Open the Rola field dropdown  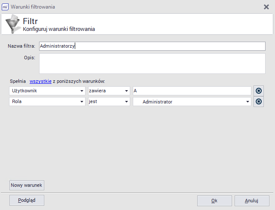pyautogui.click(x=47, y=102)
